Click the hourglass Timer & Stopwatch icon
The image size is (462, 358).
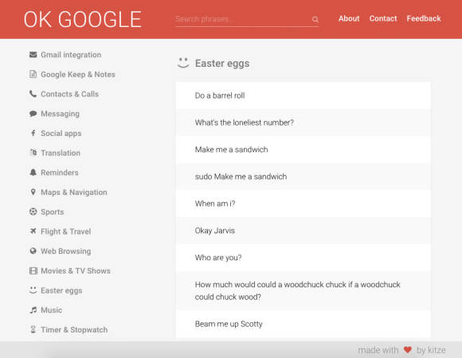(33, 329)
